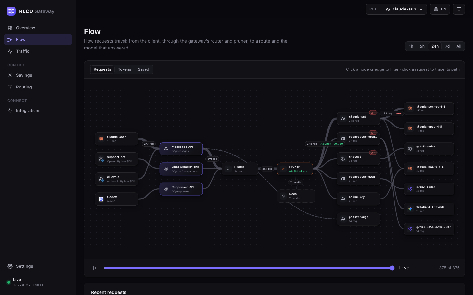
Task: Click the haiku-key route icon
Action: 343,199
